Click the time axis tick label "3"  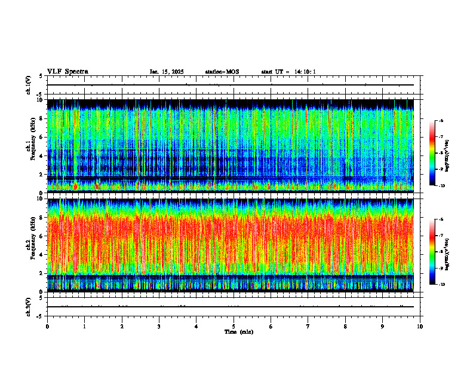click(159, 327)
